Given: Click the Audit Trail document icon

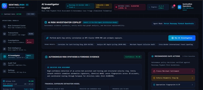Looking at the screenshot, I should pos(5,64).
